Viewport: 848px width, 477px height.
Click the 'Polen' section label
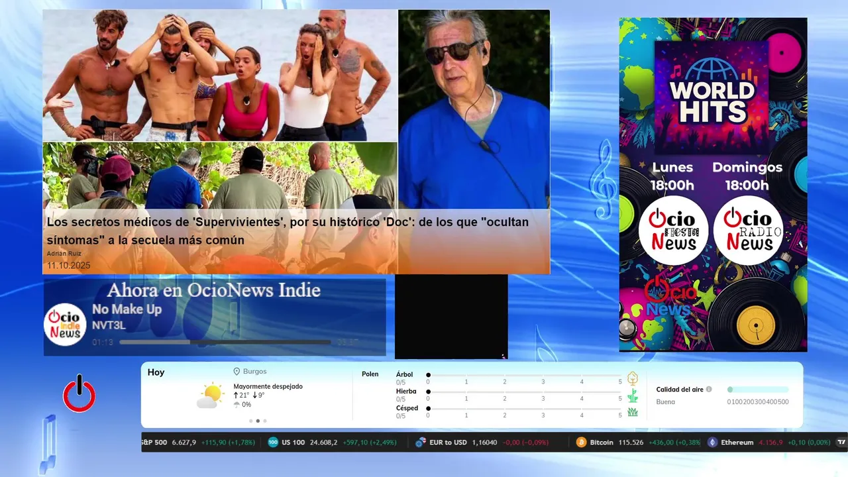[370, 374]
